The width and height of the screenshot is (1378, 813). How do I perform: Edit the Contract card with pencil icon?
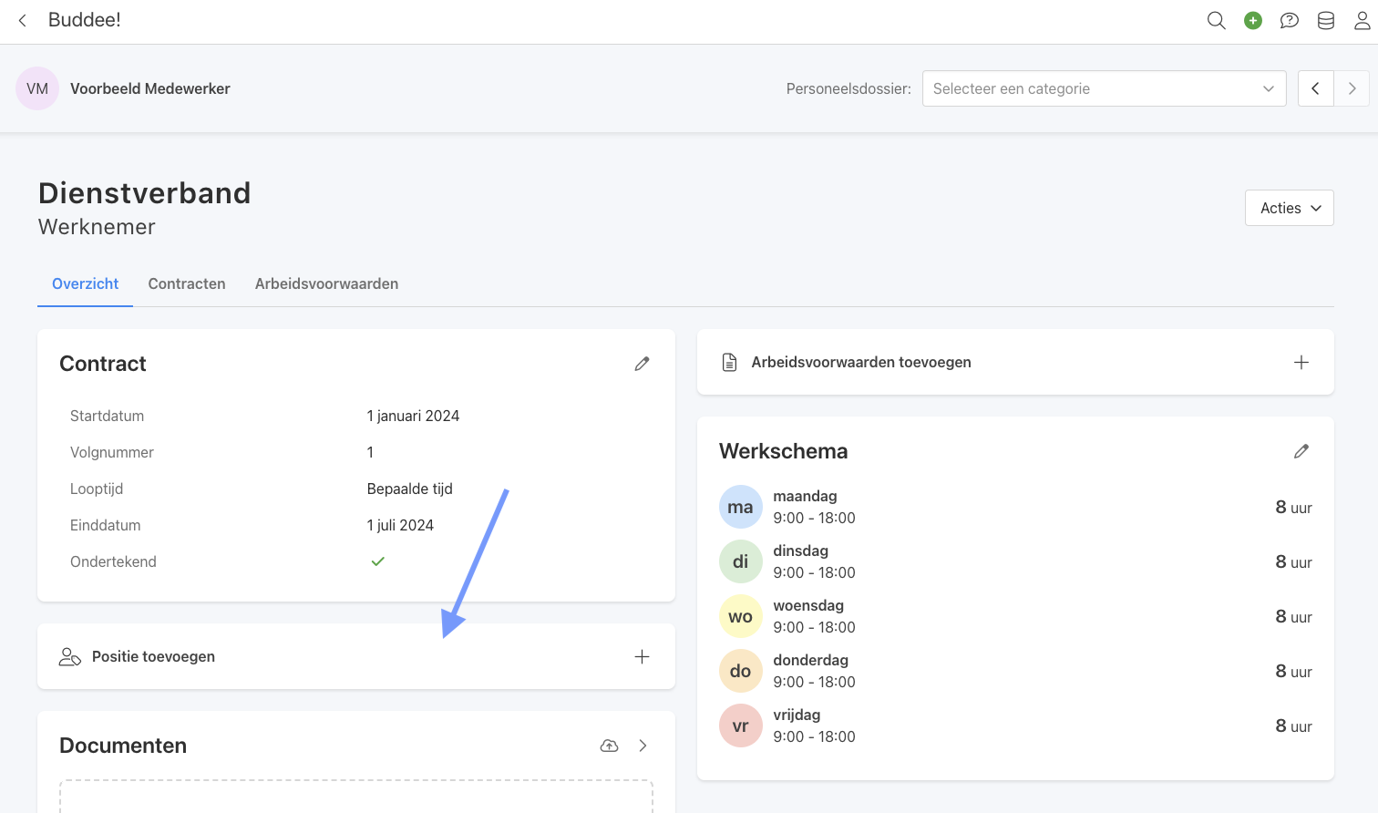642,364
